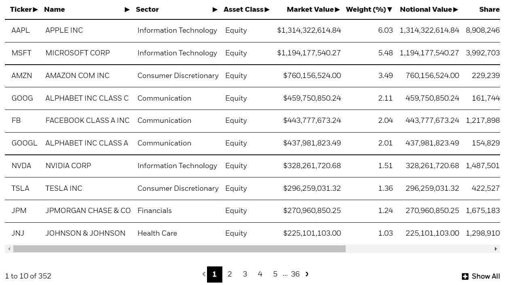The height and width of the screenshot is (285, 509).
Task: Go to page 3
Action: pyautogui.click(x=245, y=274)
